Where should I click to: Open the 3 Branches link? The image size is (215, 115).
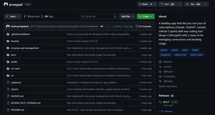[32, 16]
